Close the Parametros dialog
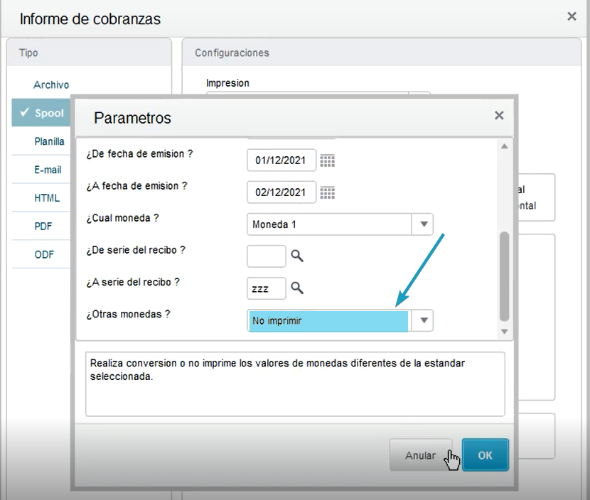This screenshot has height=500, width=590. (x=499, y=116)
